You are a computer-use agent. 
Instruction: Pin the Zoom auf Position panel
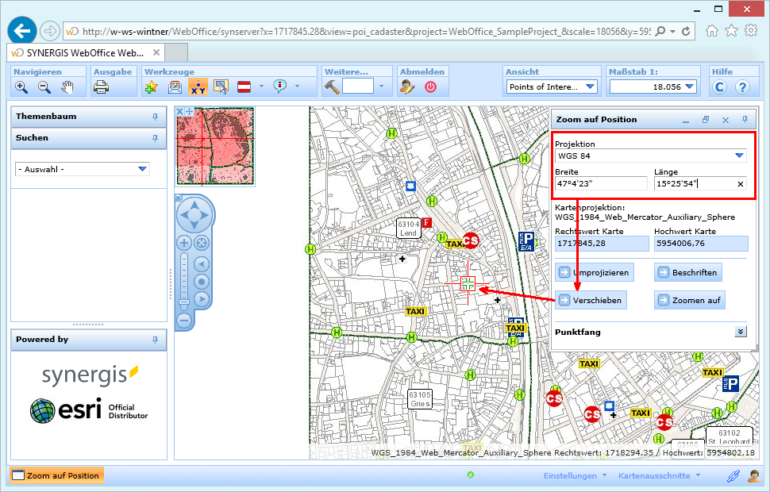[744, 119]
